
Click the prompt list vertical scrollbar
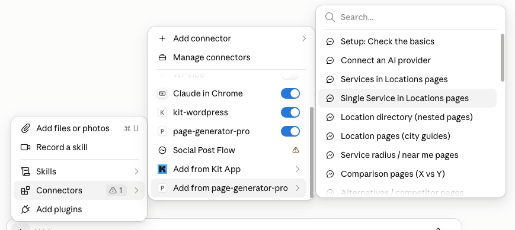[x=502, y=58]
